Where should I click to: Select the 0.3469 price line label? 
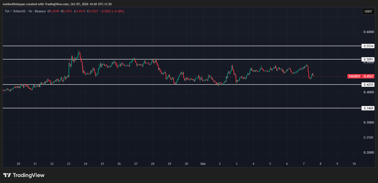pyautogui.click(x=368, y=108)
